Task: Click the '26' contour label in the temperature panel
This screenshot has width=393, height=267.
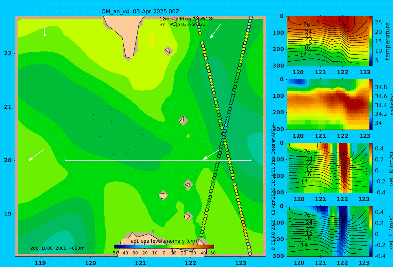Action: click(x=307, y=25)
